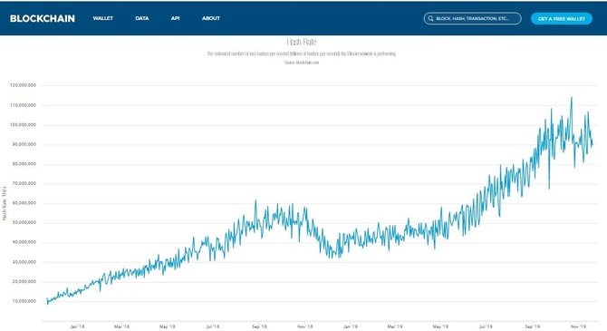Click the magnifier icon in search box

[430, 19]
